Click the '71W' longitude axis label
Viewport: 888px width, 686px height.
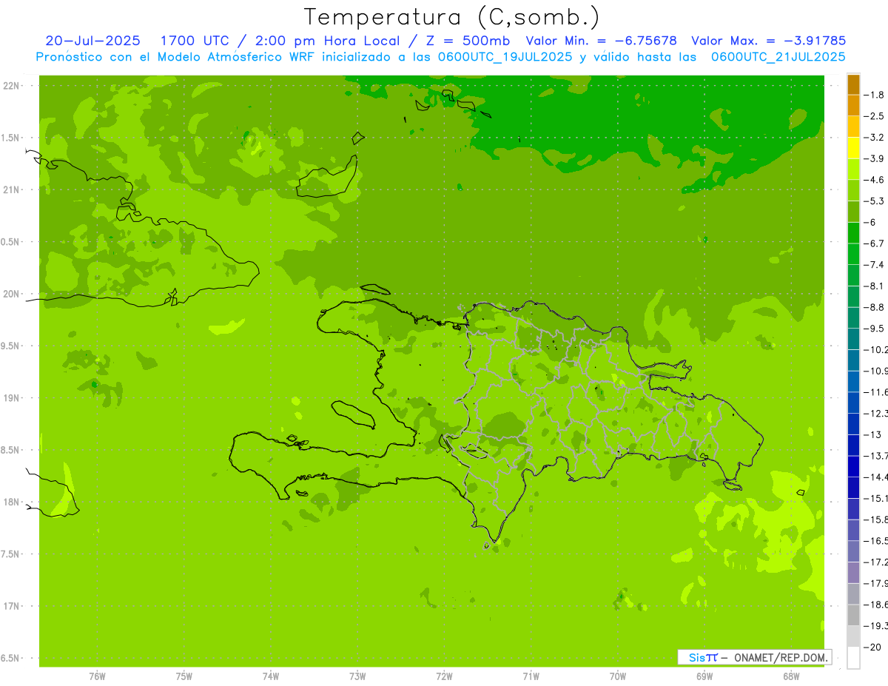point(531,676)
